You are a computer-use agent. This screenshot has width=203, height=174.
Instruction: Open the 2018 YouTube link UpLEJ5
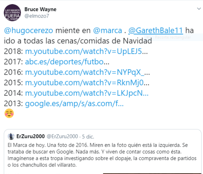(86, 51)
